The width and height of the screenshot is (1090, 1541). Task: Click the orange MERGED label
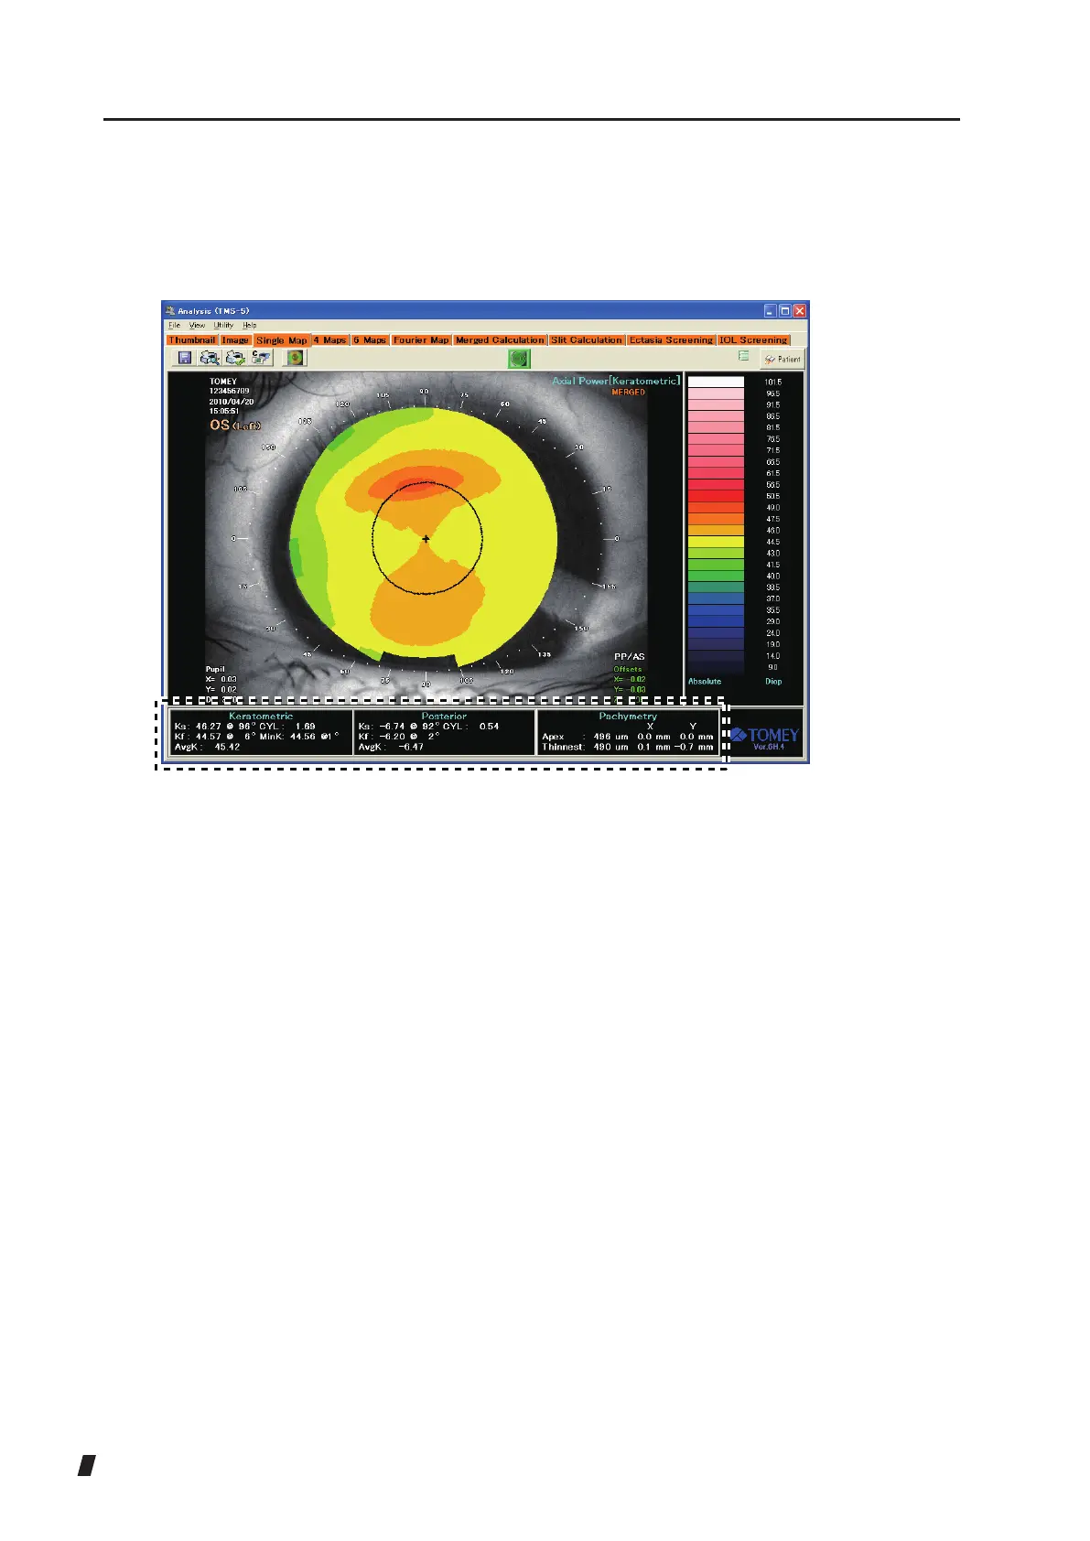(628, 392)
